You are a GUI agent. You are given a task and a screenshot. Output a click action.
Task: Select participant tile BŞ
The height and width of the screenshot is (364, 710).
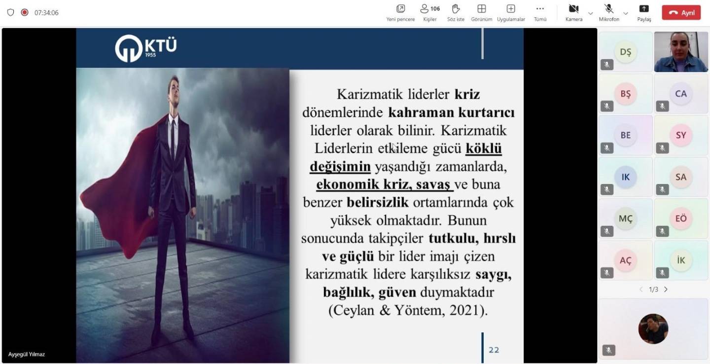coord(626,94)
